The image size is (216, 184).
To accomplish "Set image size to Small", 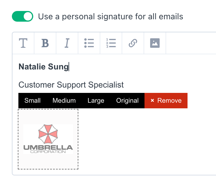I will coord(33,101).
